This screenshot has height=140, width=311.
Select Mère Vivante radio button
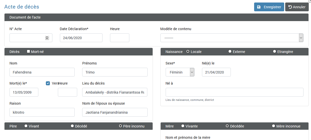tap(183, 126)
